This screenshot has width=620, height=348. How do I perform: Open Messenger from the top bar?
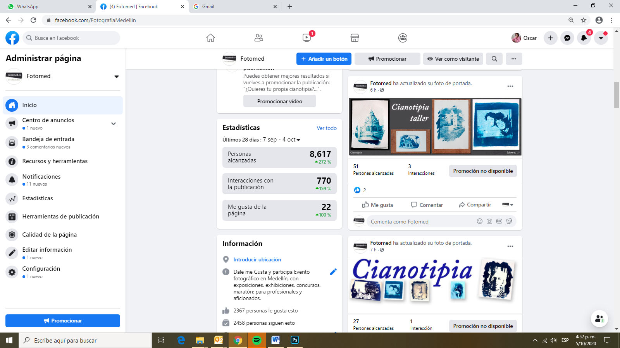(567, 38)
